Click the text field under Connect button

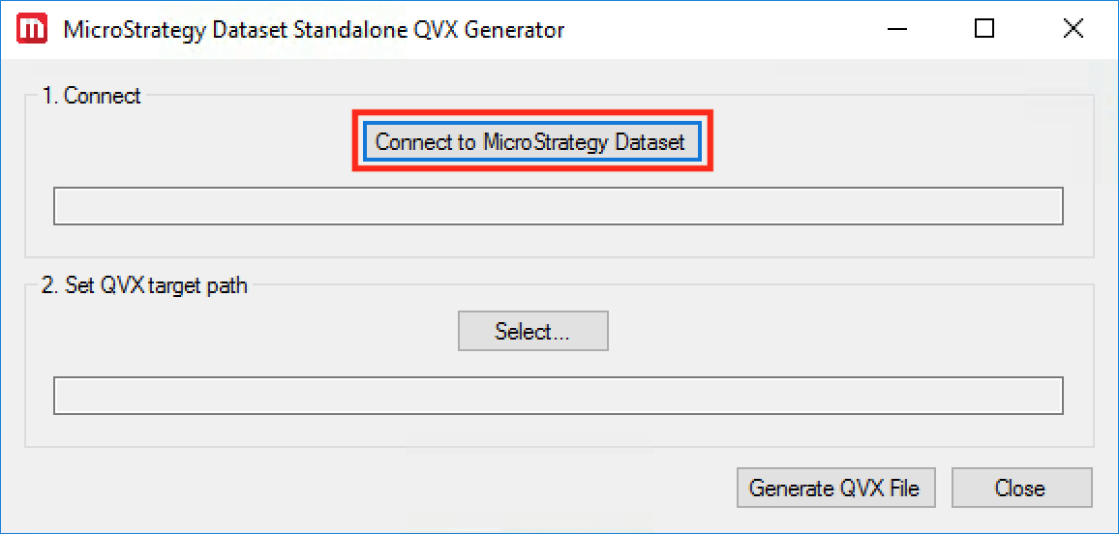[x=558, y=206]
